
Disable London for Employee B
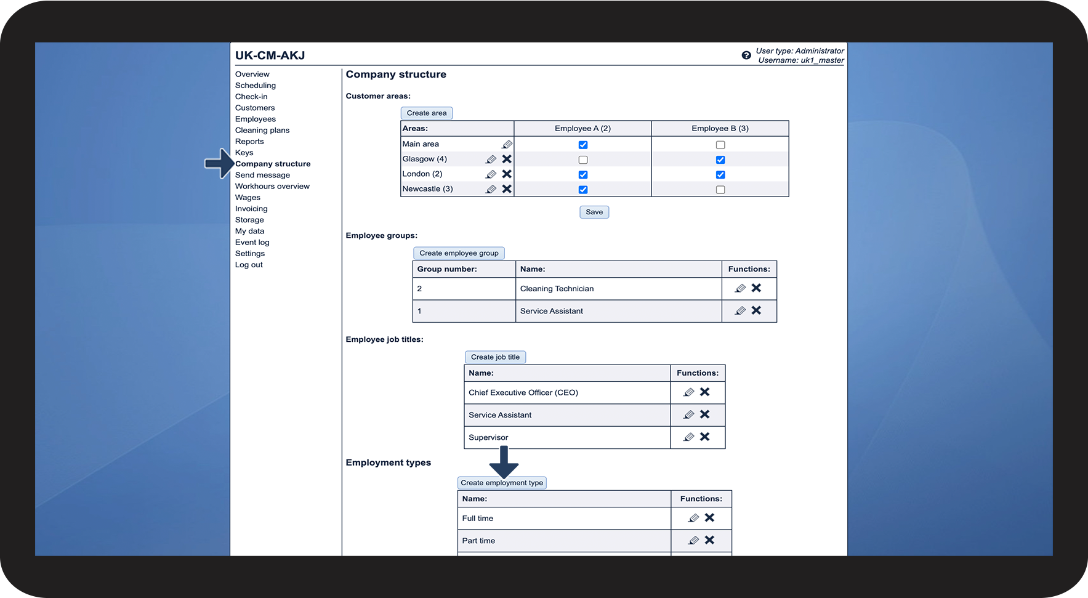click(720, 175)
